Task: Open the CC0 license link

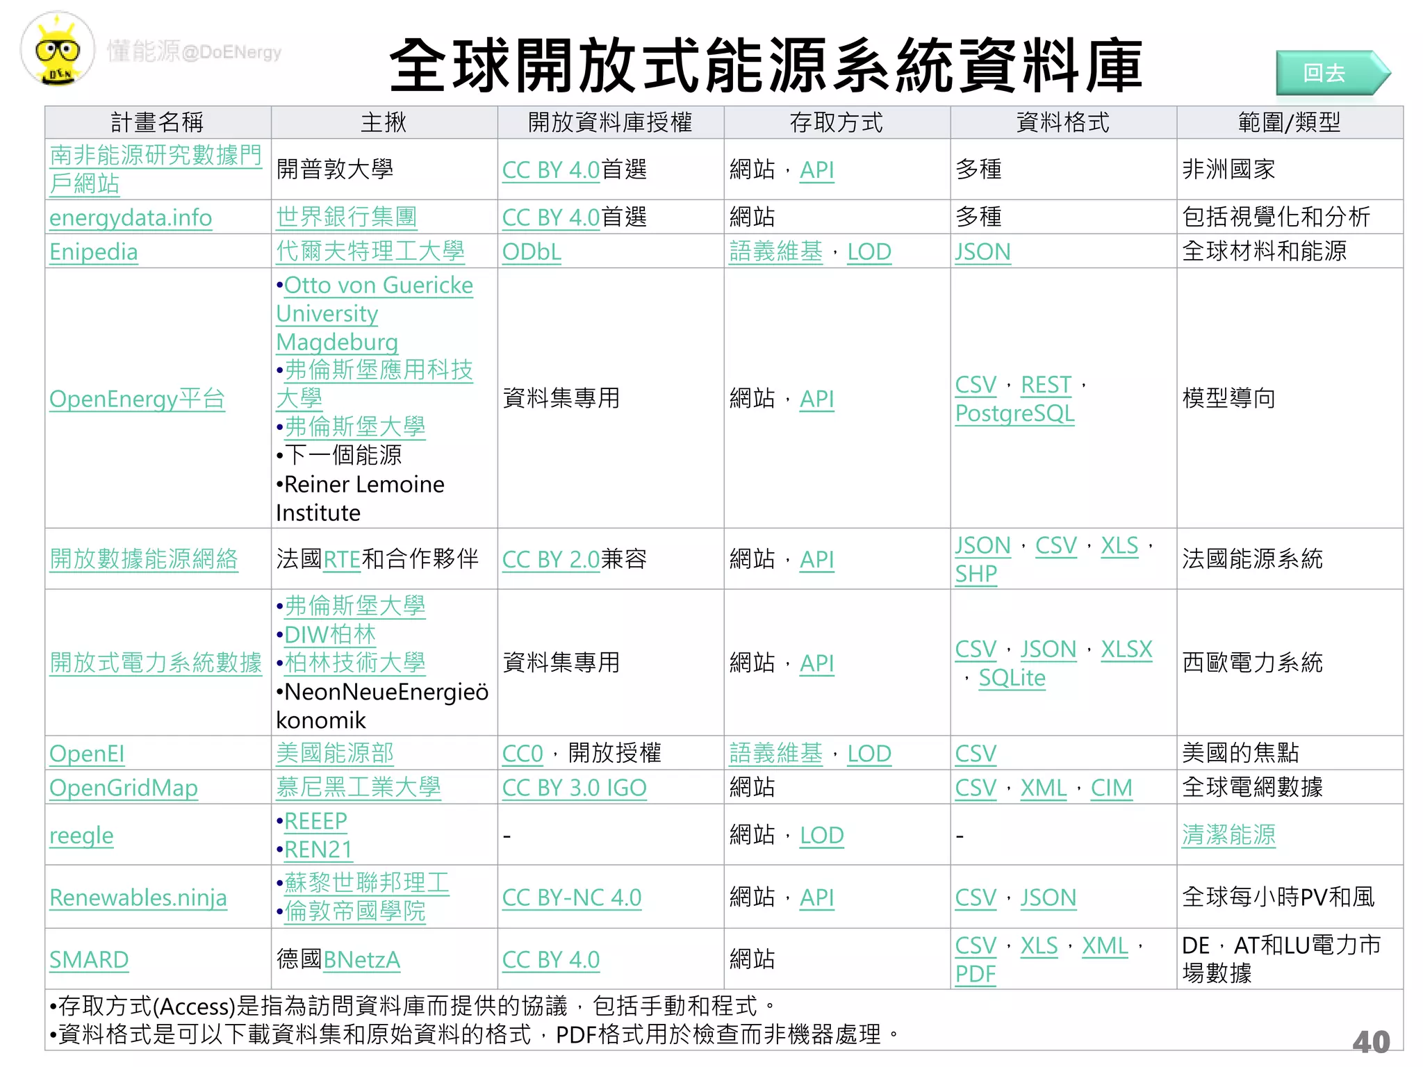Action: [523, 754]
